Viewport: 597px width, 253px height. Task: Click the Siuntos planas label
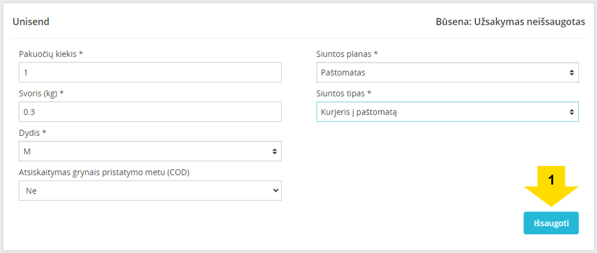coord(347,54)
